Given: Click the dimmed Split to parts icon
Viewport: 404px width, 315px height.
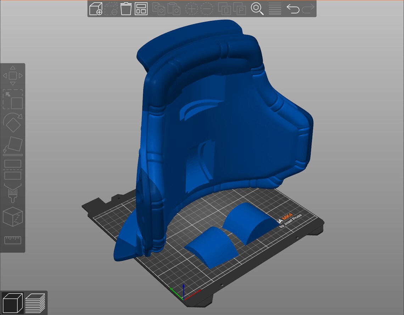Looking at the screenshot, I should coord(240,9).
